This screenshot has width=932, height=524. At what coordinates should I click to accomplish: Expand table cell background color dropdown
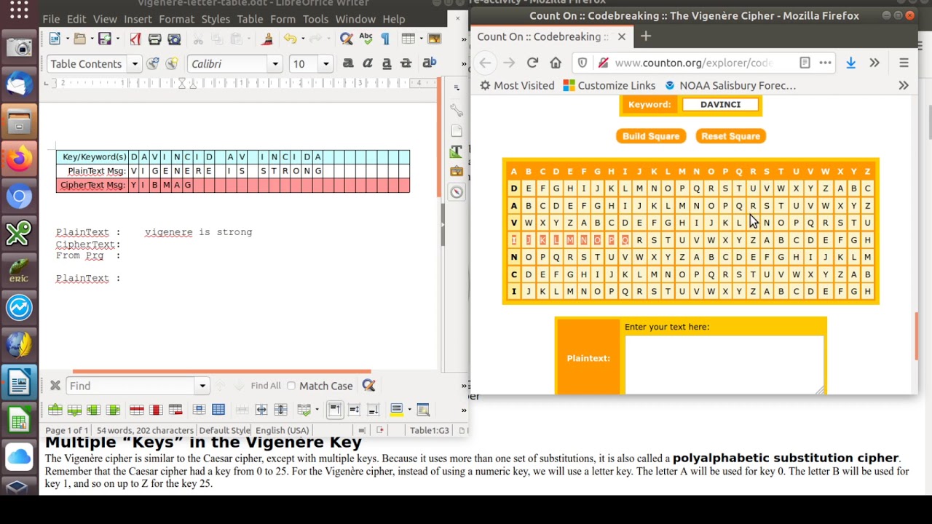coord(409,410)
